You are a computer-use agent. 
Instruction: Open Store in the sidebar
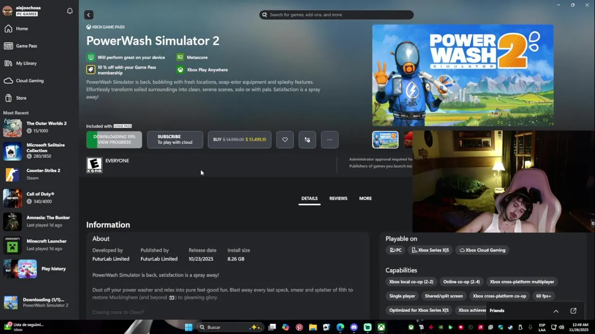click(x=40, y=98)
